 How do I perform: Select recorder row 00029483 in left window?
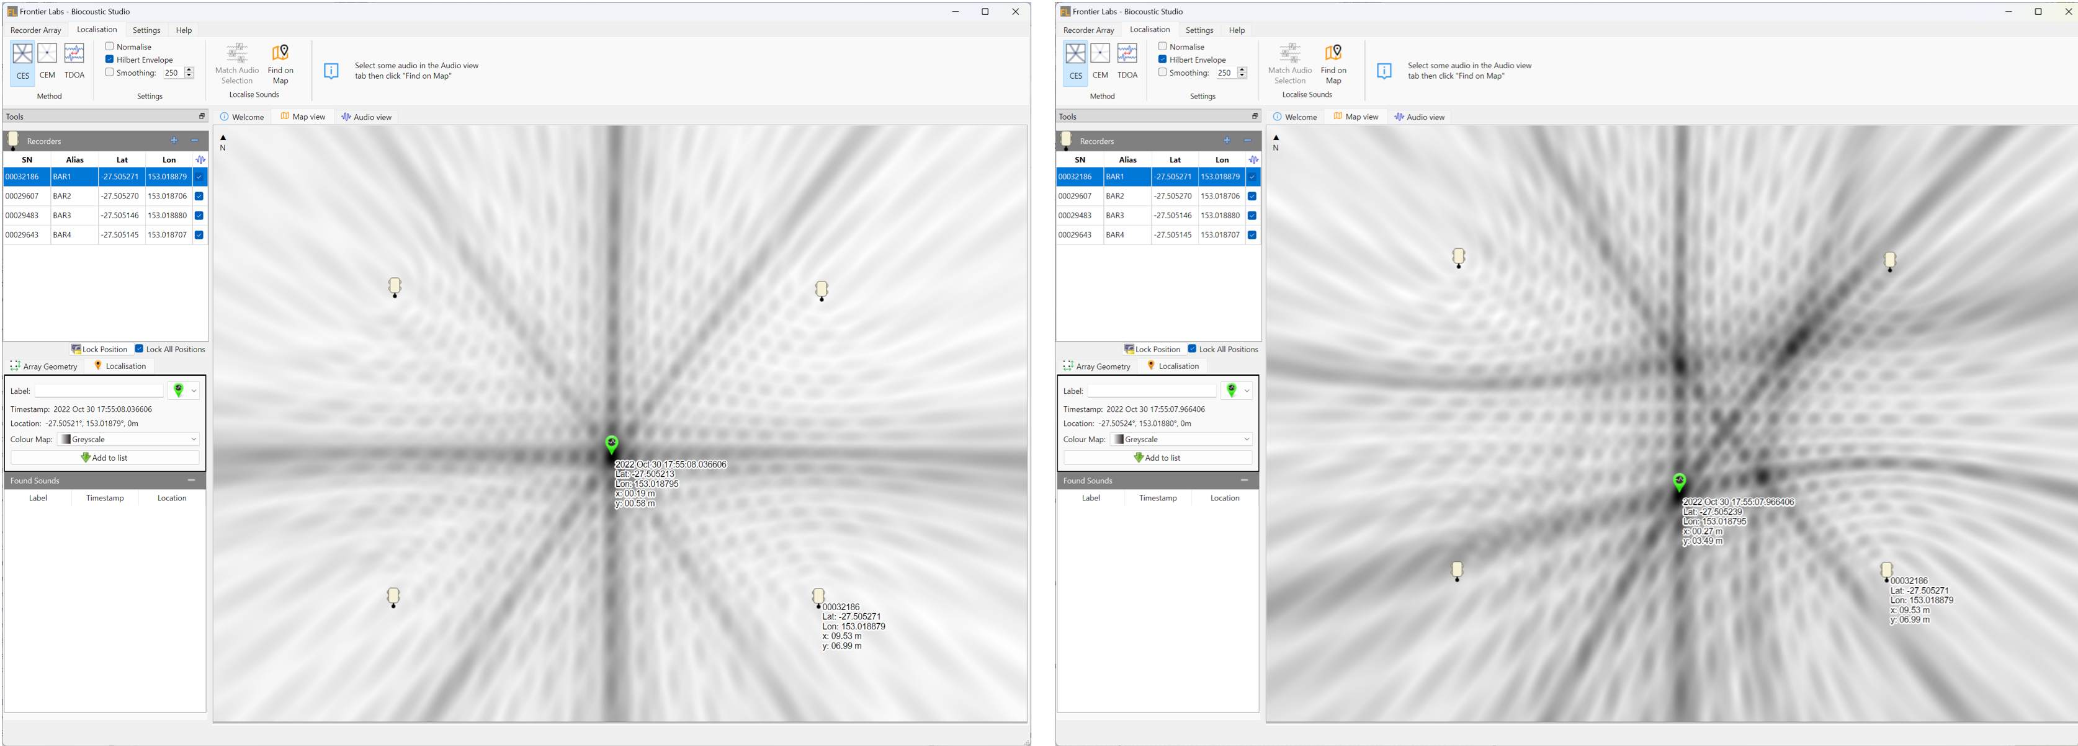(x=105, y=215)
